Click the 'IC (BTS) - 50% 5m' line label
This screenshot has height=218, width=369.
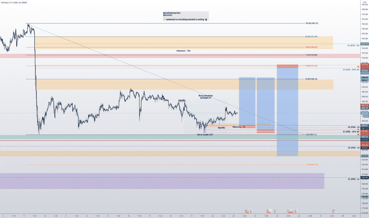[x=351, y=70]
